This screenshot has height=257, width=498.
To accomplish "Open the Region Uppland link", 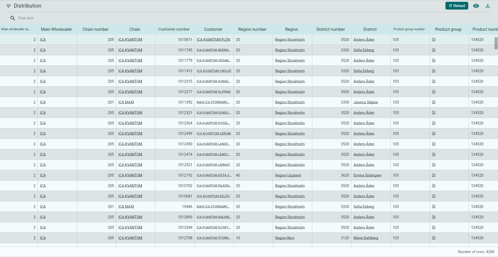I will (288, 175).
